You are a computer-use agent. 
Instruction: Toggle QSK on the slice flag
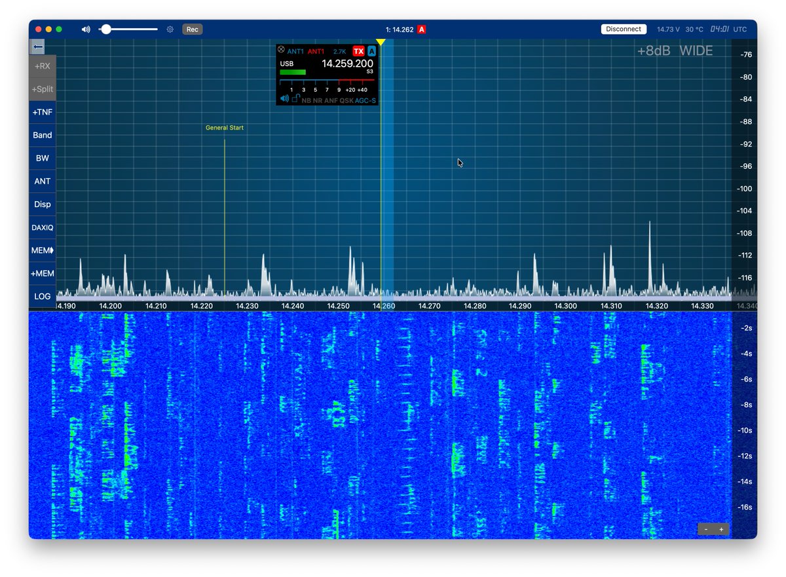pos(346,101)
